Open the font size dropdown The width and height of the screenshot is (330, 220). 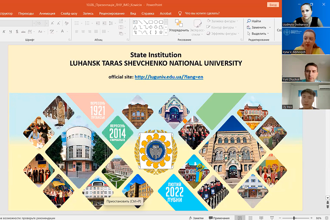(x=47, y=23)
